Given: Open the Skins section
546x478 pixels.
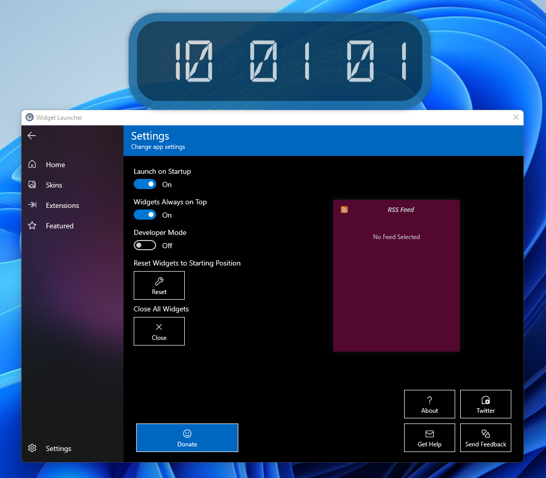Looking at the screenshot, I should pos(32,184).
